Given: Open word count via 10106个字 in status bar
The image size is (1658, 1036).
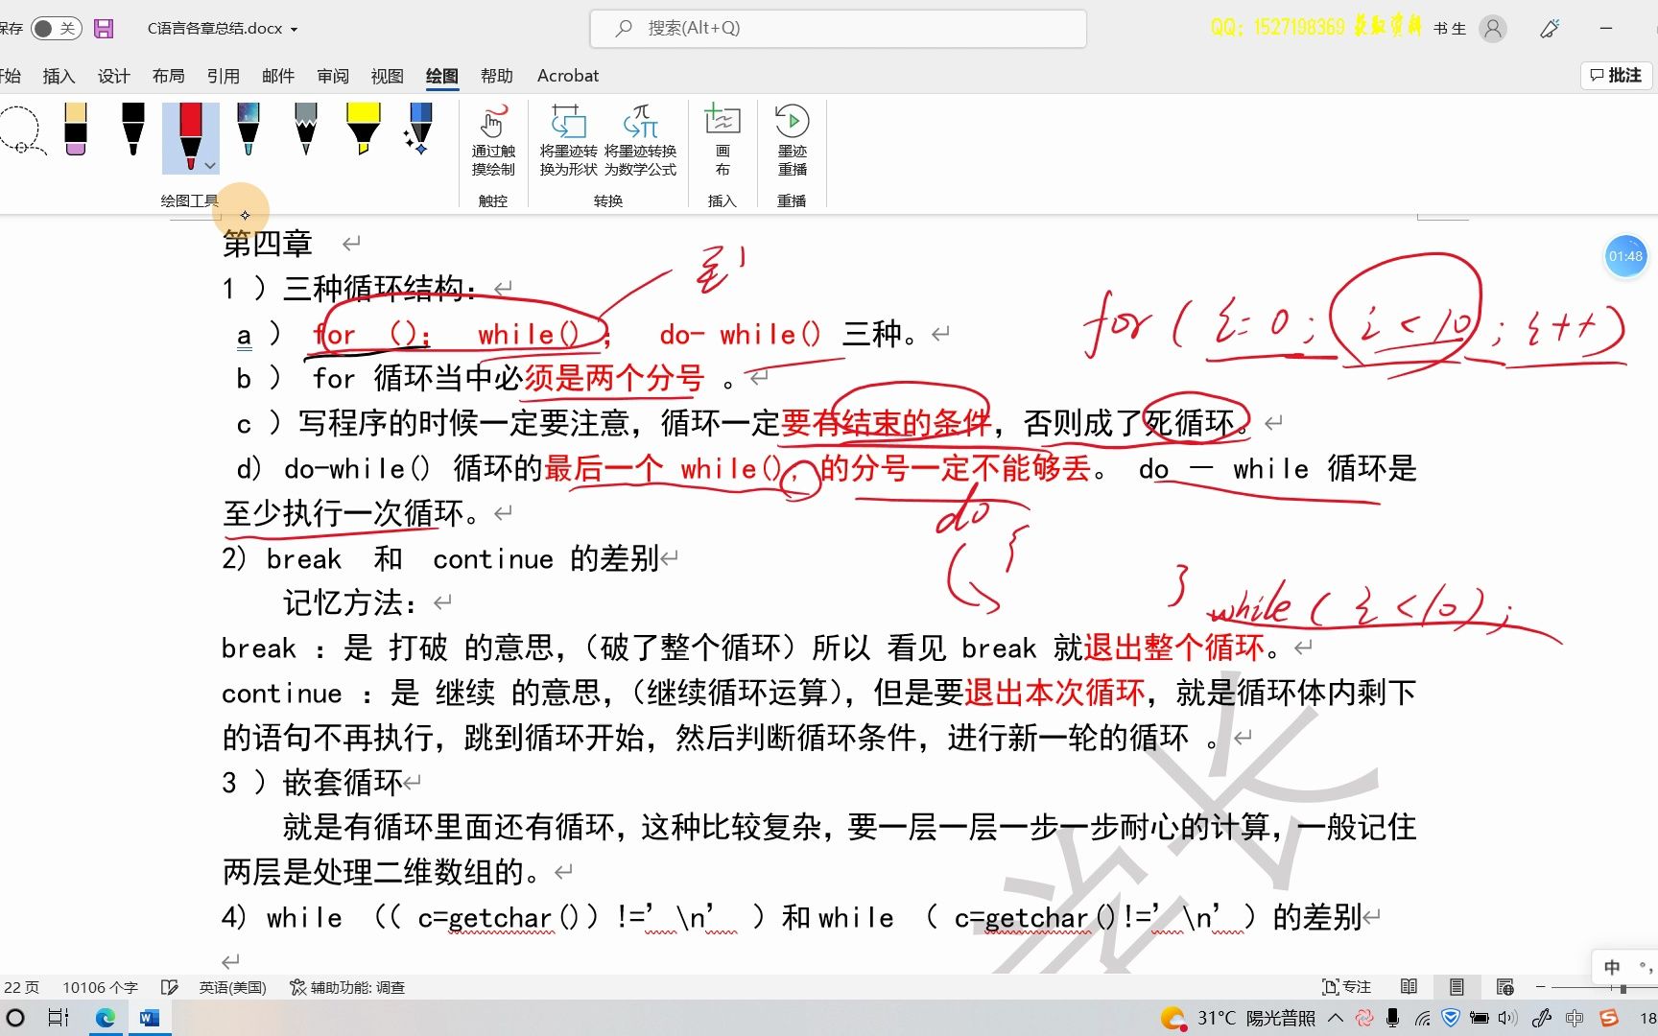Looking at the screenshot, I should 100,986.
